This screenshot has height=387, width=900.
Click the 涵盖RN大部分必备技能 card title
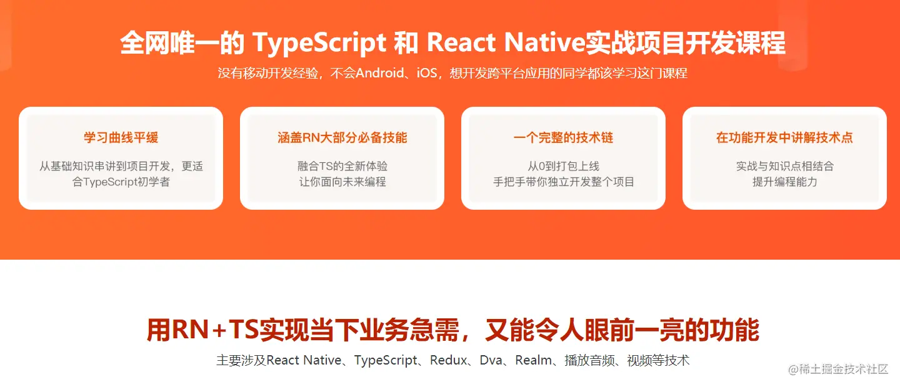coord(342,137)
